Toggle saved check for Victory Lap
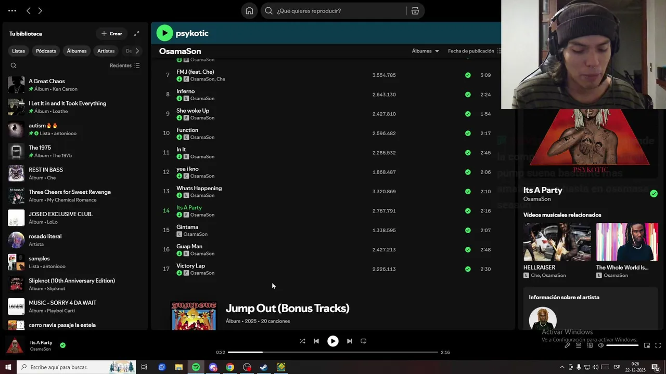Viewport: 666px width, 374px height. point(468,269)
